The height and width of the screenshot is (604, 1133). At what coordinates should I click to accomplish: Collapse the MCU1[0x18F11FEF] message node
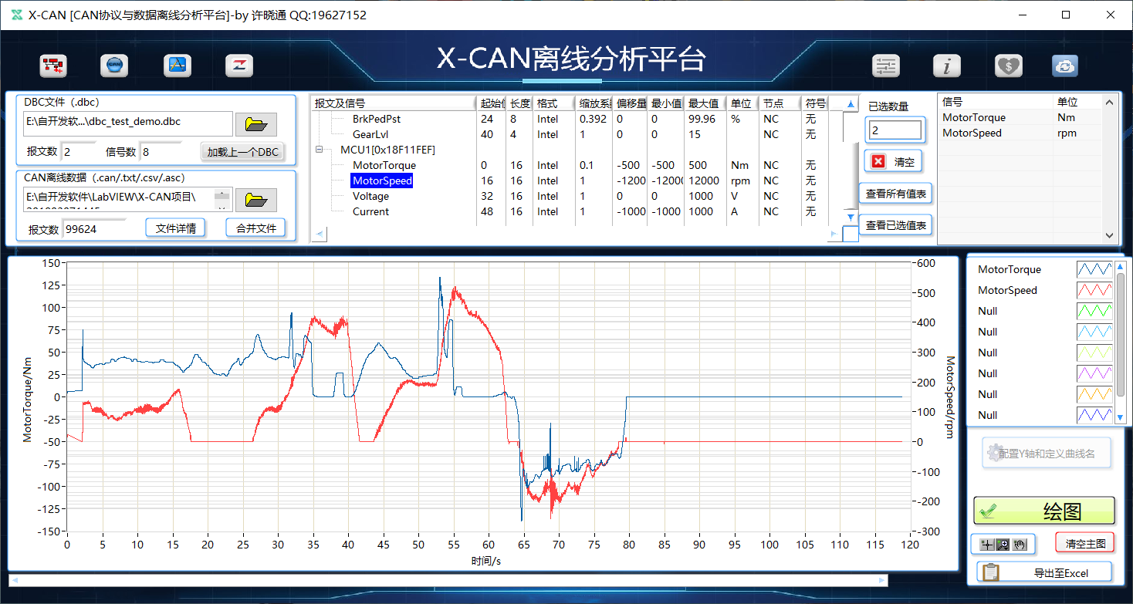(x=319, y=149)
